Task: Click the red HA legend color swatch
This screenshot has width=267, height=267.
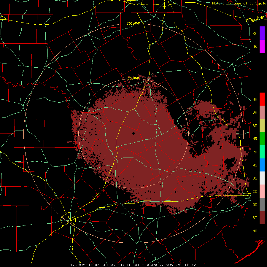Action: 262,99
